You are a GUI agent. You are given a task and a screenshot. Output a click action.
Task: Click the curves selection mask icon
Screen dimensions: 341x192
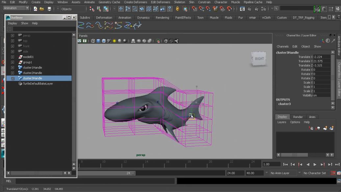coord(135,9)
